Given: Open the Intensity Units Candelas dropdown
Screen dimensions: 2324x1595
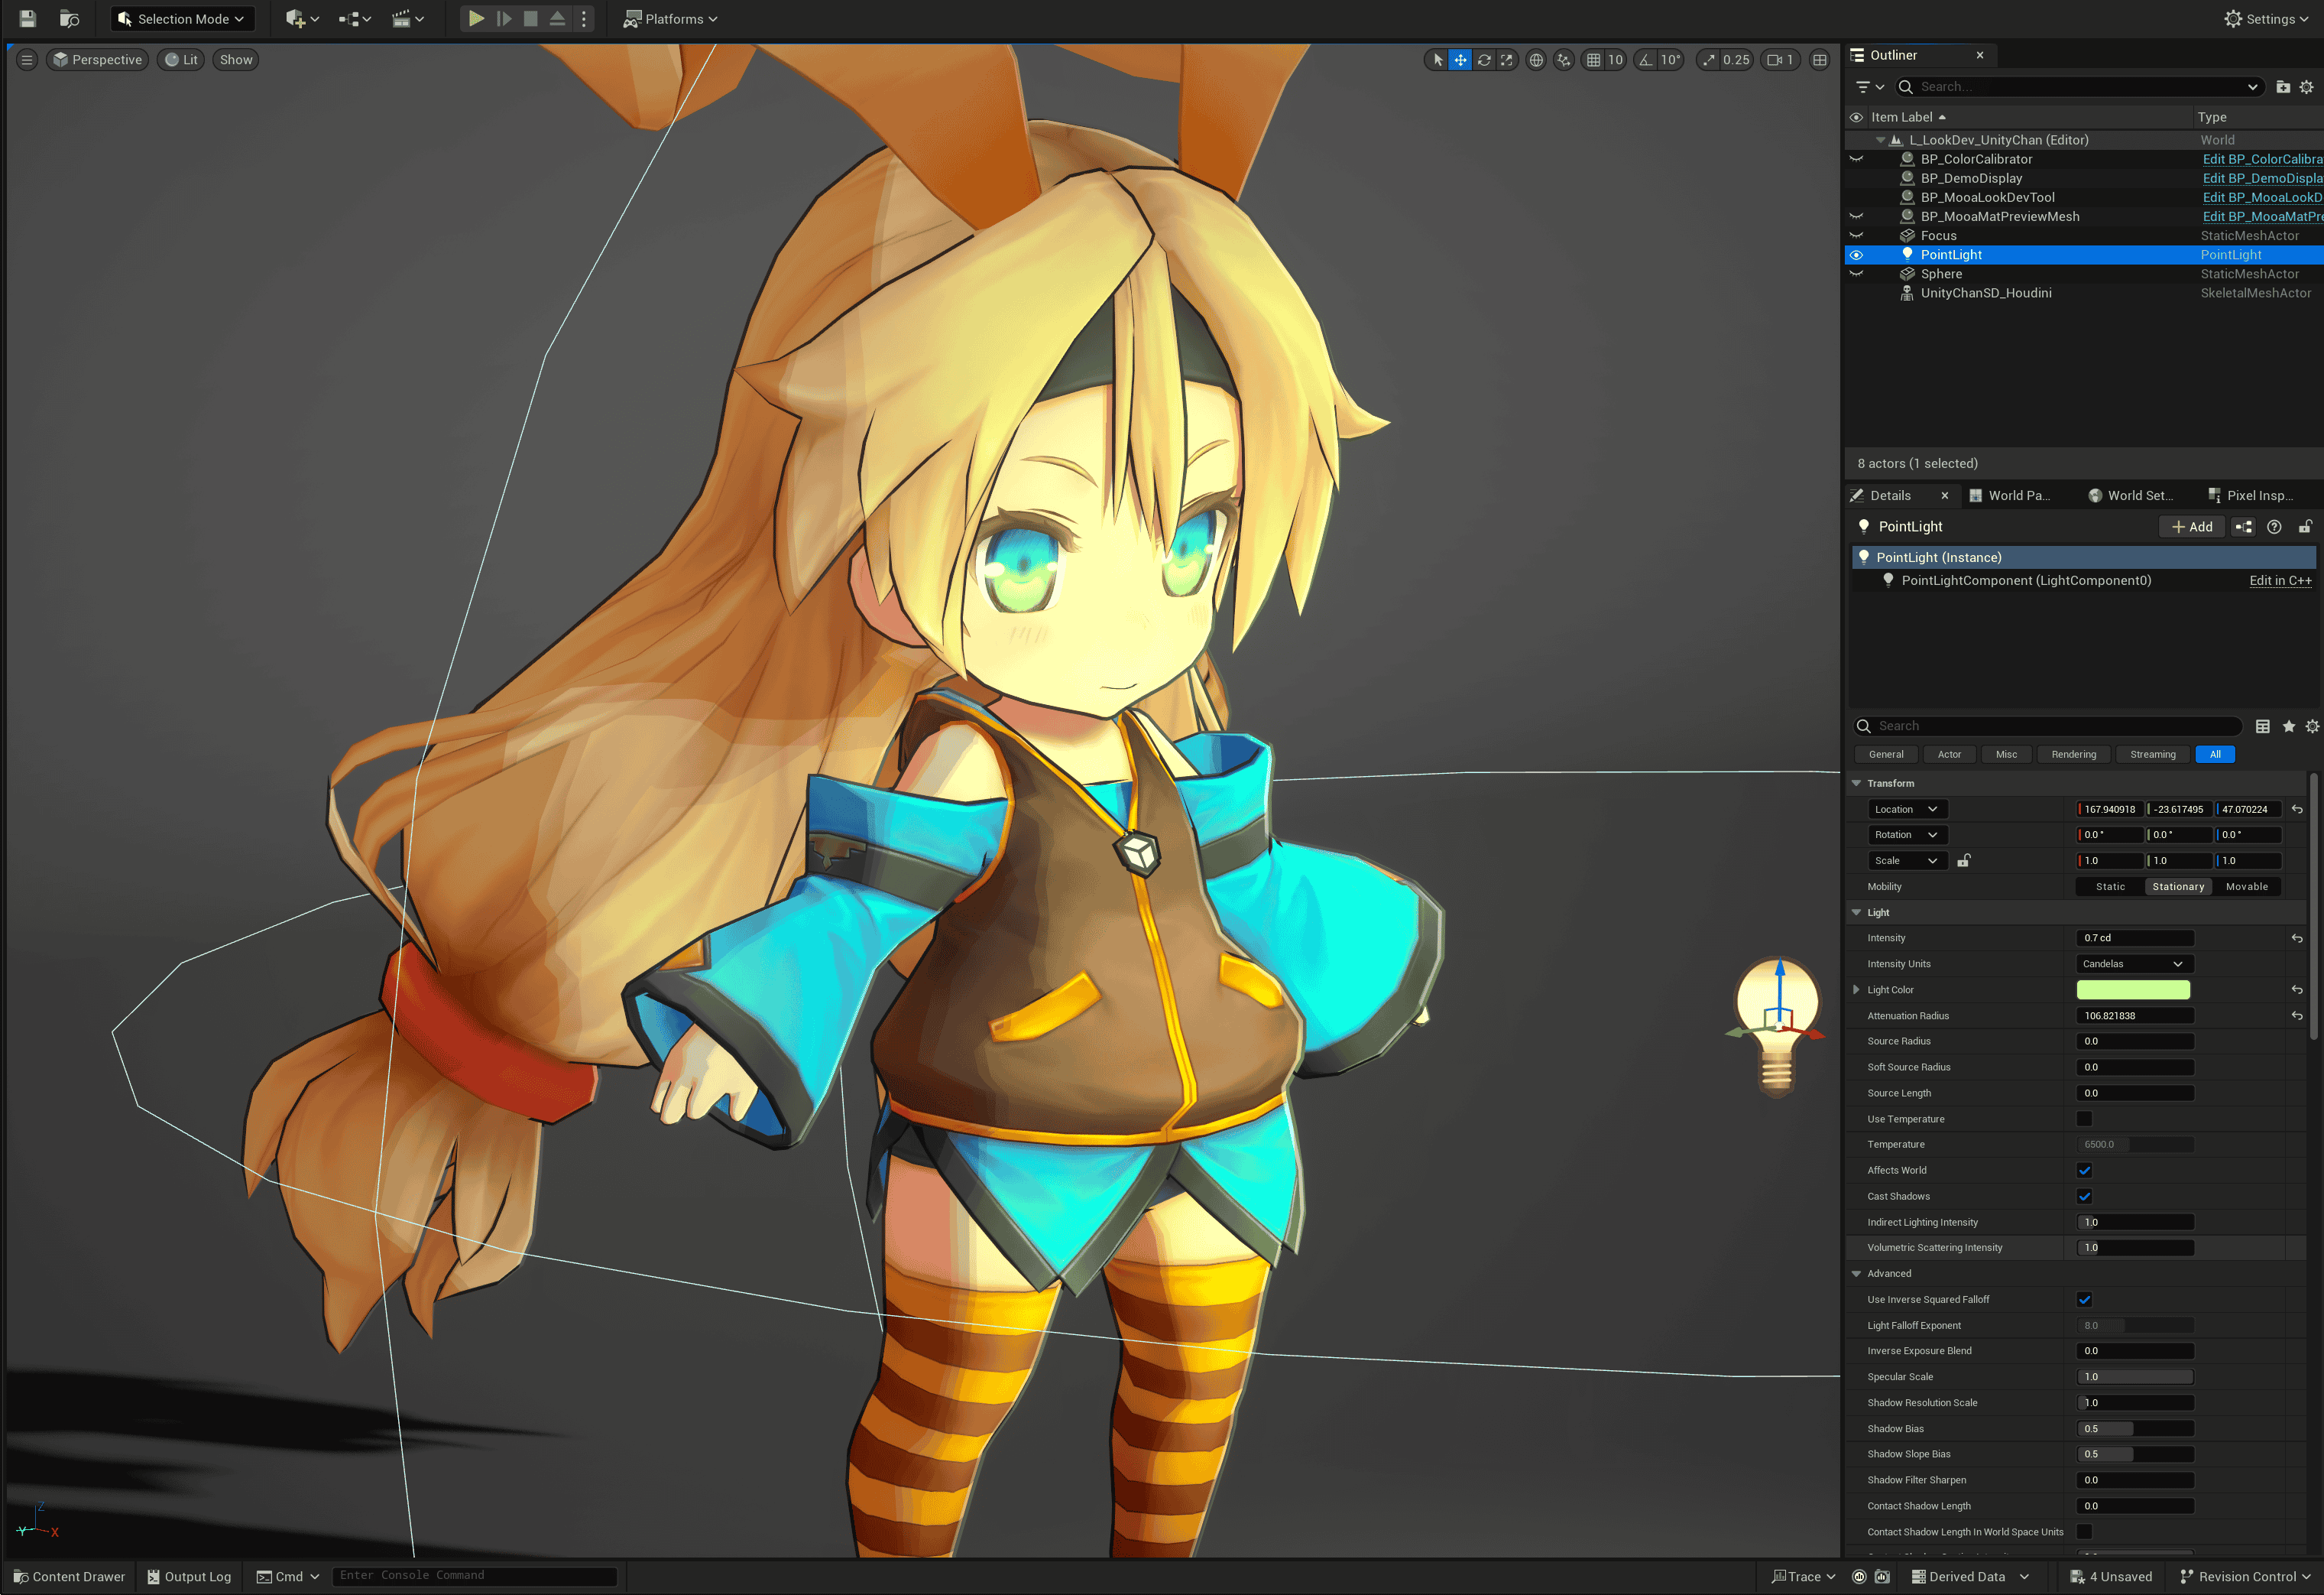Looking at the screenshot, I should coord(2135,965).
